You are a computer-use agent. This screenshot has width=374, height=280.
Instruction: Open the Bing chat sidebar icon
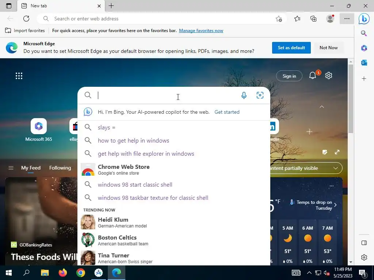pyautogui.click(x=364, y=19)
